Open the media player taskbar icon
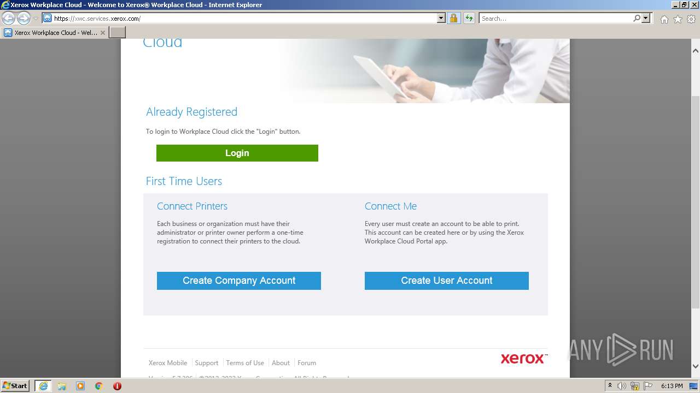Screen dimensions: 700x393 (x=80, y=386)
